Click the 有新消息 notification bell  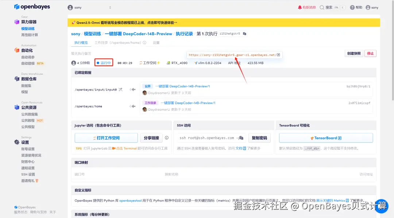300,8
